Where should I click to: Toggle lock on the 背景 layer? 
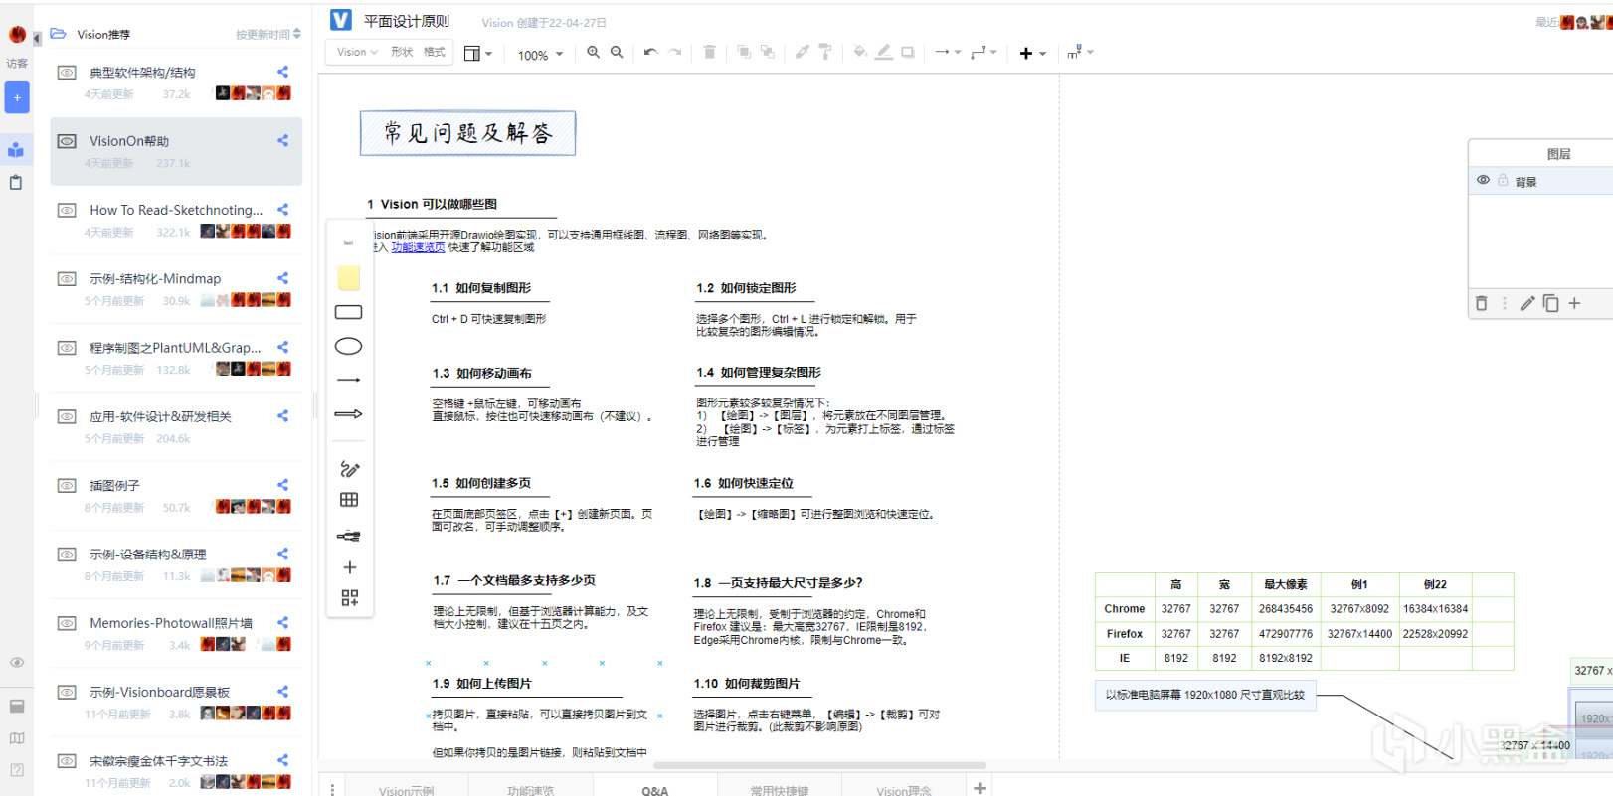[x=1503, y=180]
